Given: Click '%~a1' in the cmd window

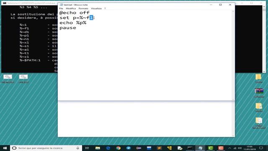Looking at the screenshot, I should pyautogui.click(x=24, y=49).
